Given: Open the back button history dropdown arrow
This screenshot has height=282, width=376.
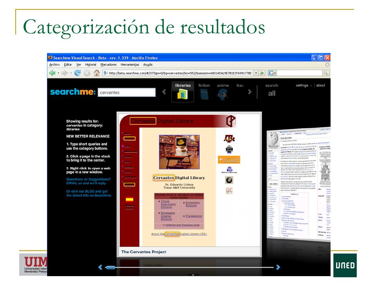Looking at the screenshot, I should coord(58,73).
